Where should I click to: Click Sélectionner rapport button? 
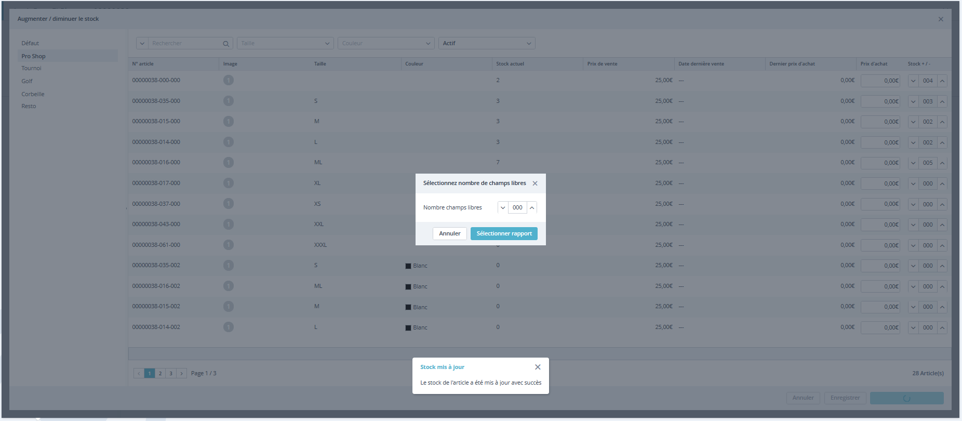point(504,233)
